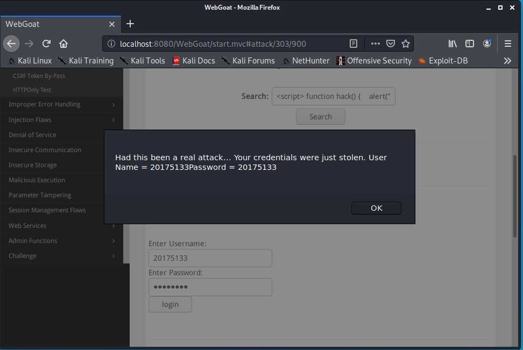Viewport: 523px width, 350px height.
Task: Open the Library icon
Action: coord(453,44)
